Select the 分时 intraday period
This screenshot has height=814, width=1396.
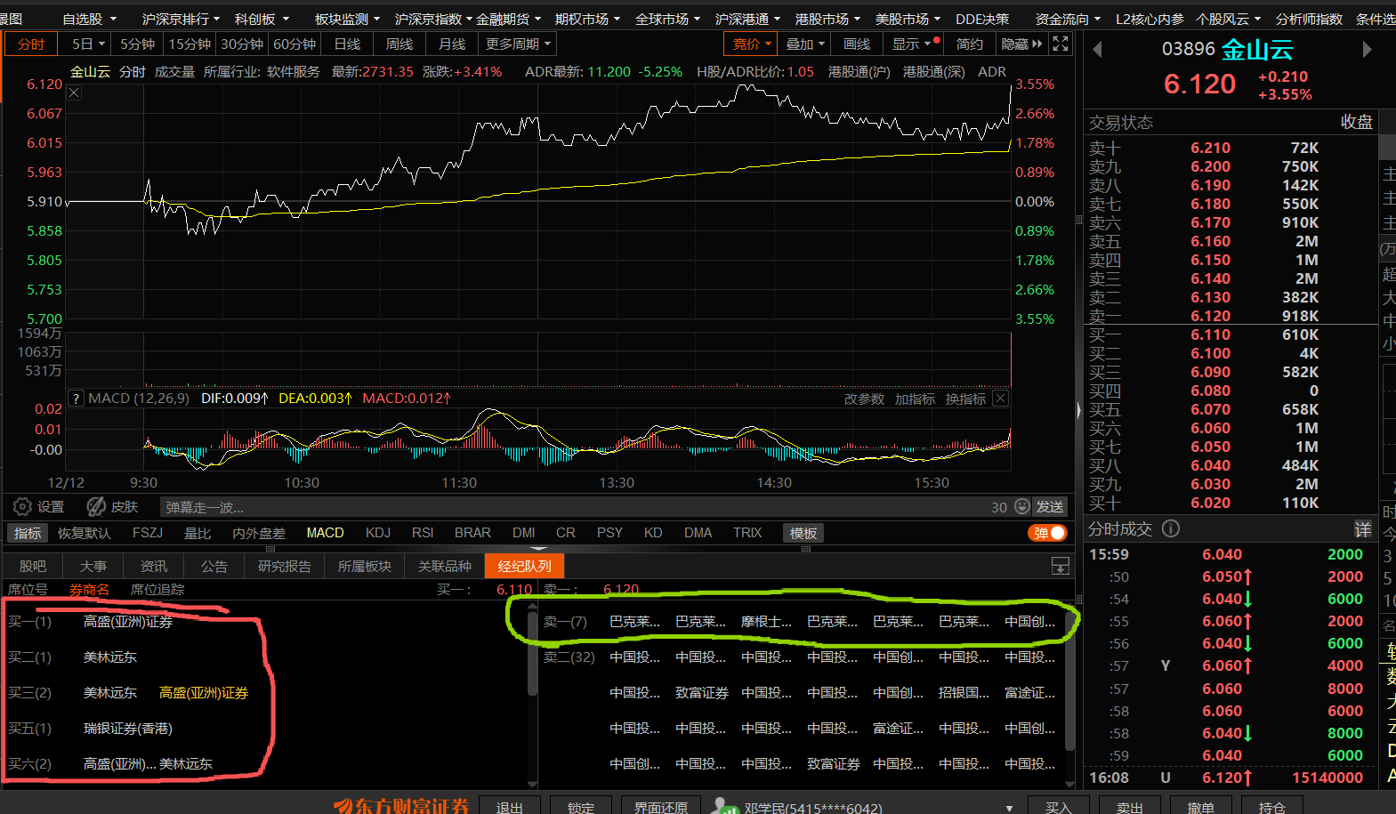coord(31,44)
